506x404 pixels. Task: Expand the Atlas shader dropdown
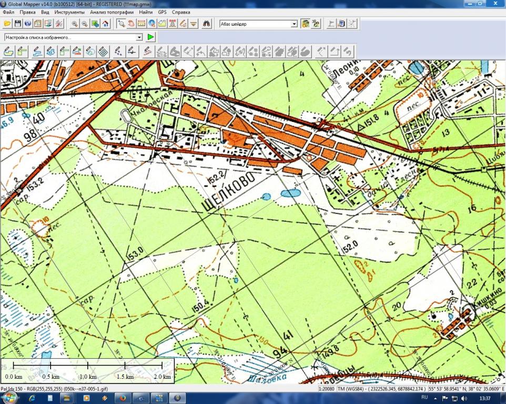tap(295, 24)
